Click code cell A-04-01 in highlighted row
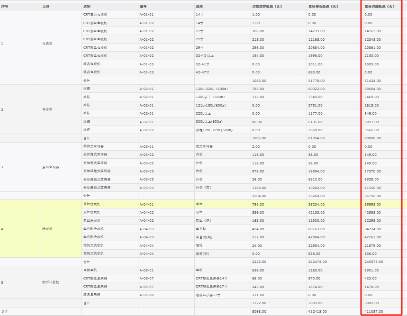 (x=146, y=204)
